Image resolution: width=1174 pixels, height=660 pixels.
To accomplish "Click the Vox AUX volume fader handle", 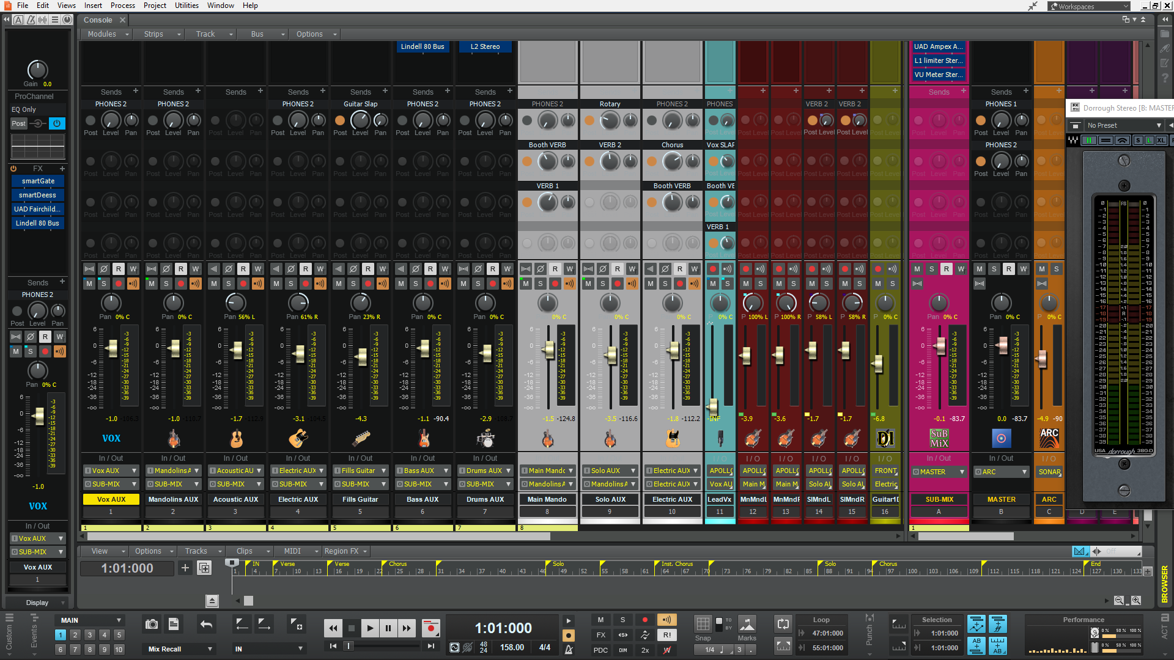I will [x=111, y=348].
